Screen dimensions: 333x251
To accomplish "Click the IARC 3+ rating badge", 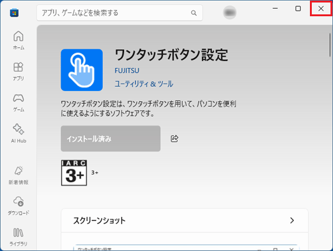I will click(74, 173).
